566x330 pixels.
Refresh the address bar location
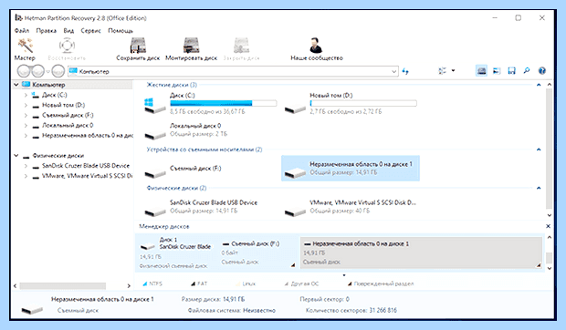point(405,71)
